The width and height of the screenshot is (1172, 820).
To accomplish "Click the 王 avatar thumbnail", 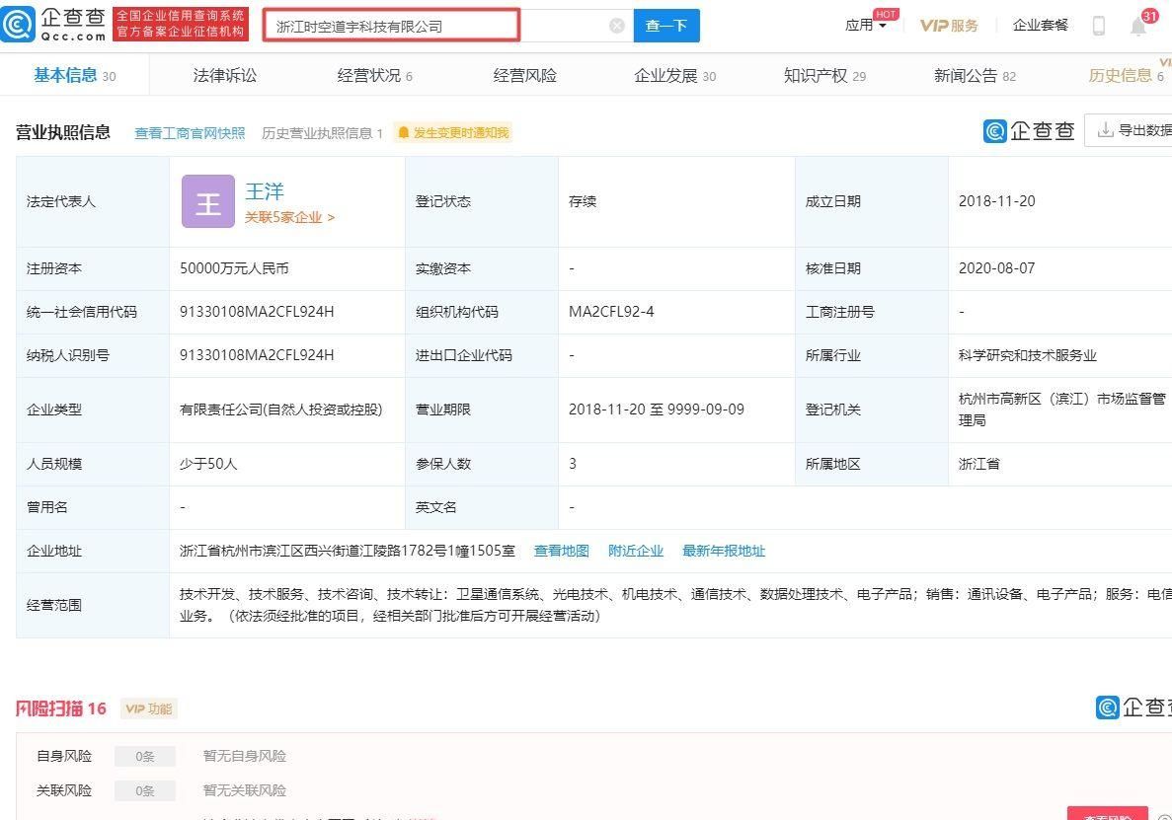I will (206, 201).
